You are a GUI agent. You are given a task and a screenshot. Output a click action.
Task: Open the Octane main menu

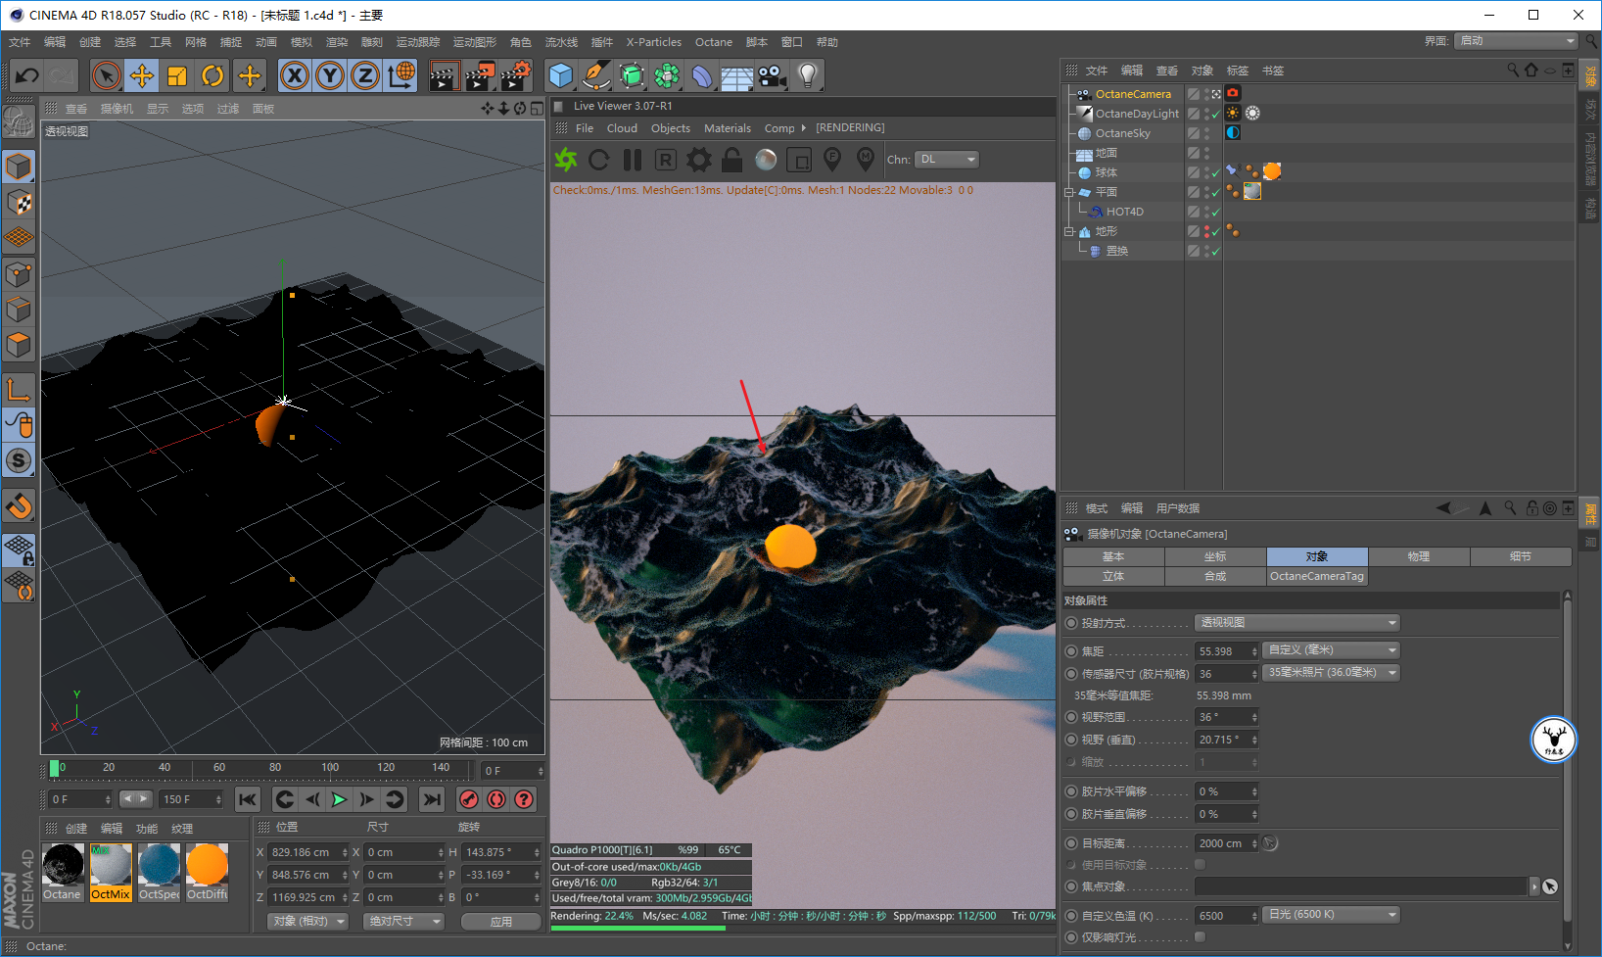714,42
